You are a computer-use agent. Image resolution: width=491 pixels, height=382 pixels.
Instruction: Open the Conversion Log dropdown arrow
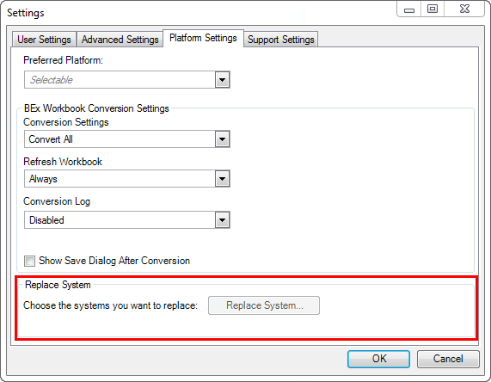[x=223, y=220]
